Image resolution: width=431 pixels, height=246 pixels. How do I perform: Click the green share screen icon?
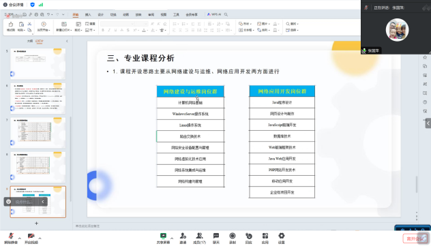point(163,236)
